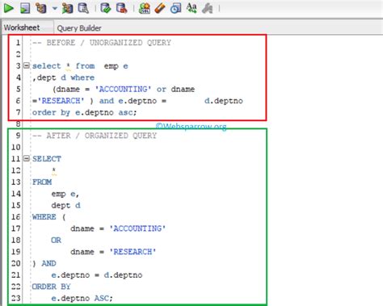383x306 pixels.
Task: Click the uppercase 'SELECT' keyword on line 11
Action: [x=47, y=158]
